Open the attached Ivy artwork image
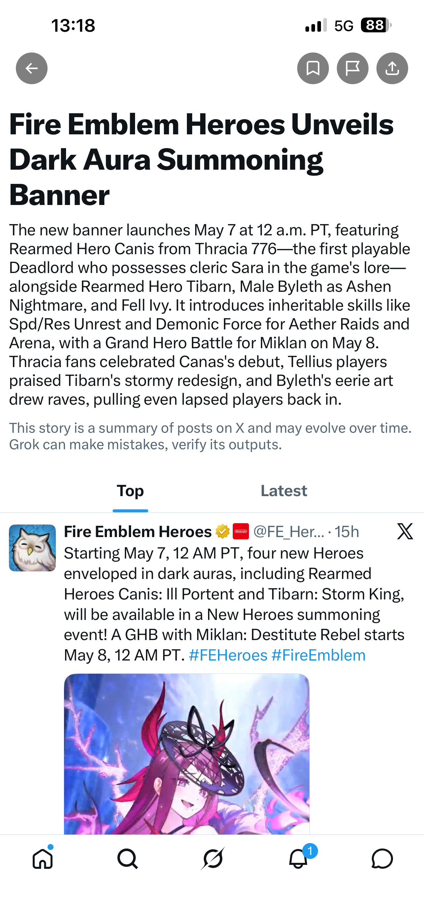 point(187,754)
